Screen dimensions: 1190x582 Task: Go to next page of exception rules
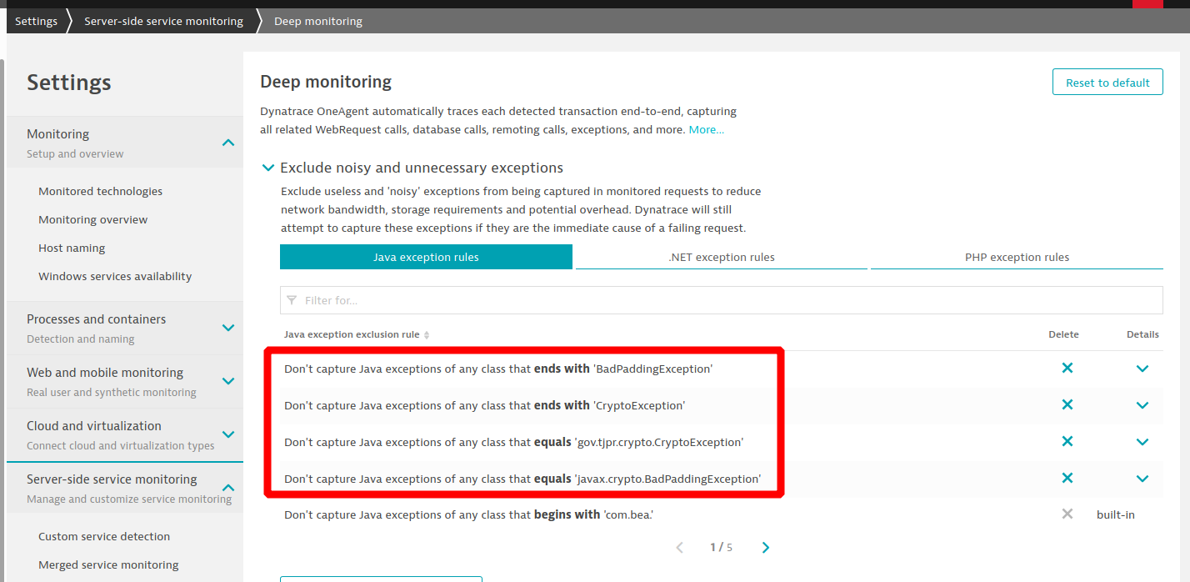pyautogui.click(x=766, y=548)
